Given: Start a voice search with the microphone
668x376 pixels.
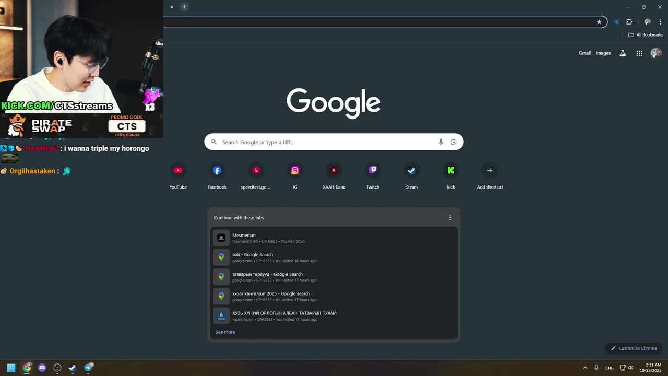Looking at the screenshot, I should tap(441, 142).
